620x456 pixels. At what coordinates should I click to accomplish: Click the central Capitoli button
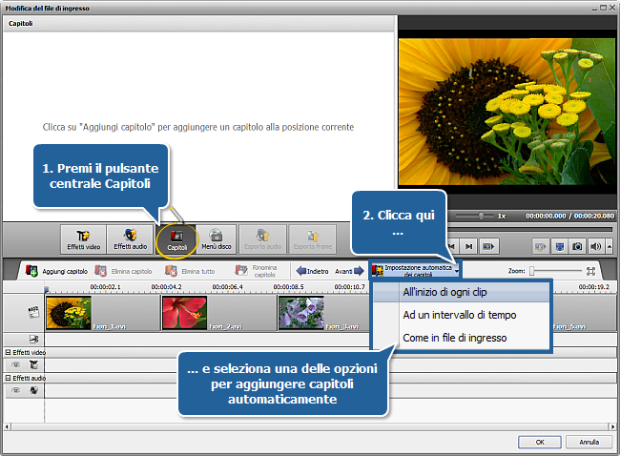point(176,239)
